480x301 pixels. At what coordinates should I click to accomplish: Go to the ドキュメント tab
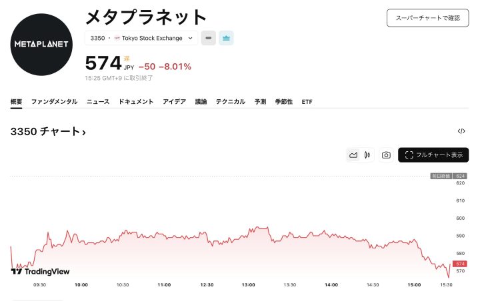[x=136, y=102]
